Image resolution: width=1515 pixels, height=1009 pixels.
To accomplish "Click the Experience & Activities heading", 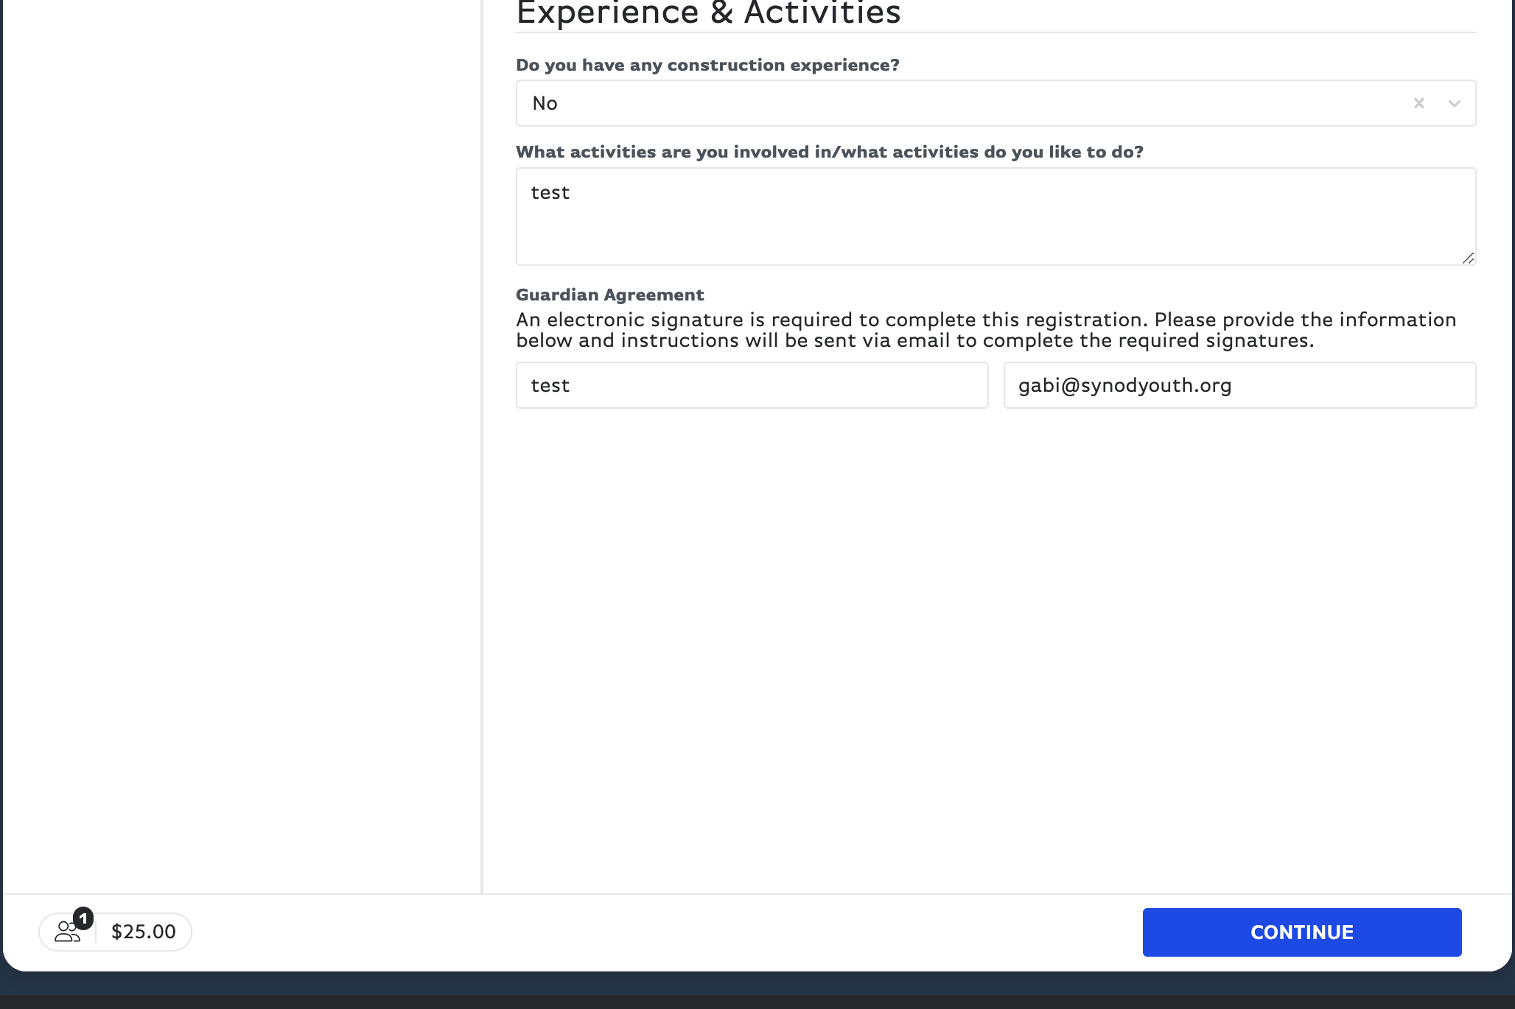I will click(x=708, y=13).
